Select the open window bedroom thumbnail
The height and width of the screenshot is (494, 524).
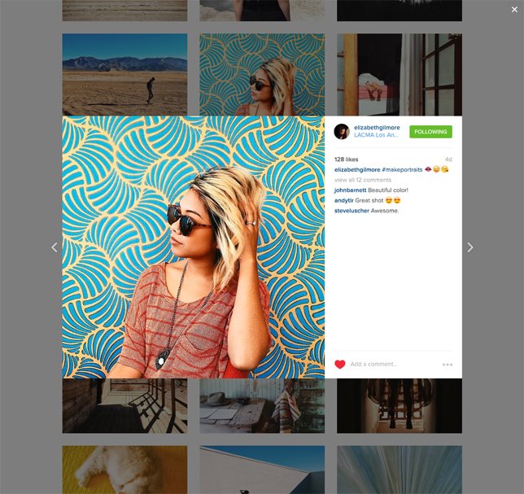tap(400, 75)
